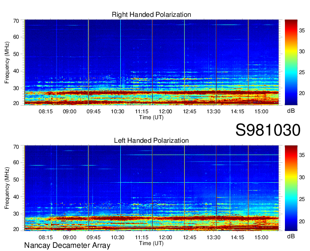This screenshot has width=310, height=251.
Task: Select the S981030 observation label
Action: pos(268,130)
